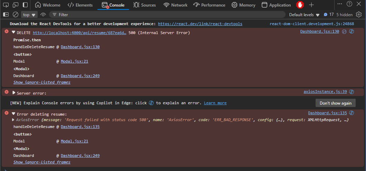Explain Server error with Copilot icon
The height and width of the screenshot is (171, 366).
tap(351, 92)
